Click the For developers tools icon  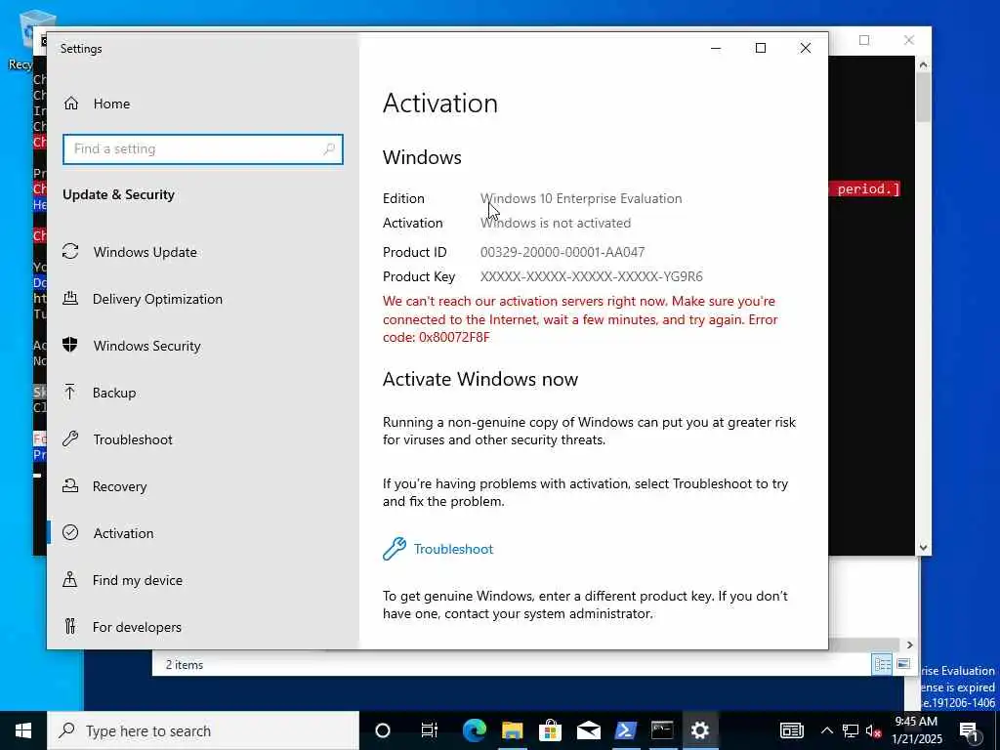[70, 626]
